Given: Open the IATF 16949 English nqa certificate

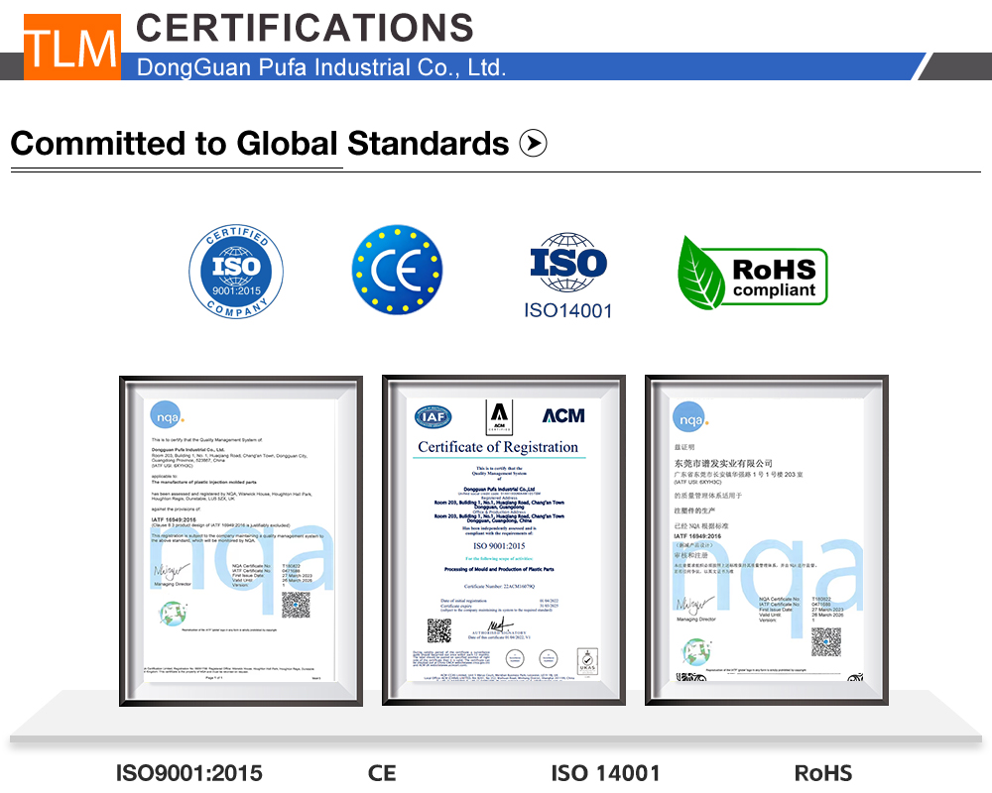Looking at the screenshot, I should (x=241, y=540).
